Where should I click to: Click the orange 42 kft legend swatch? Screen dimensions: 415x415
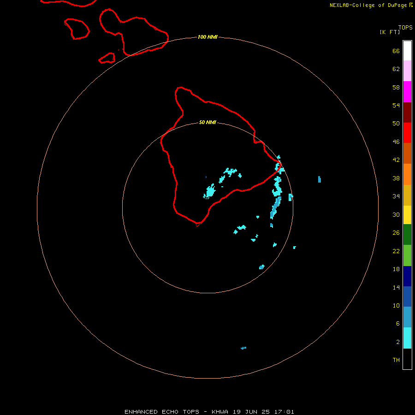tap(407, 174)
